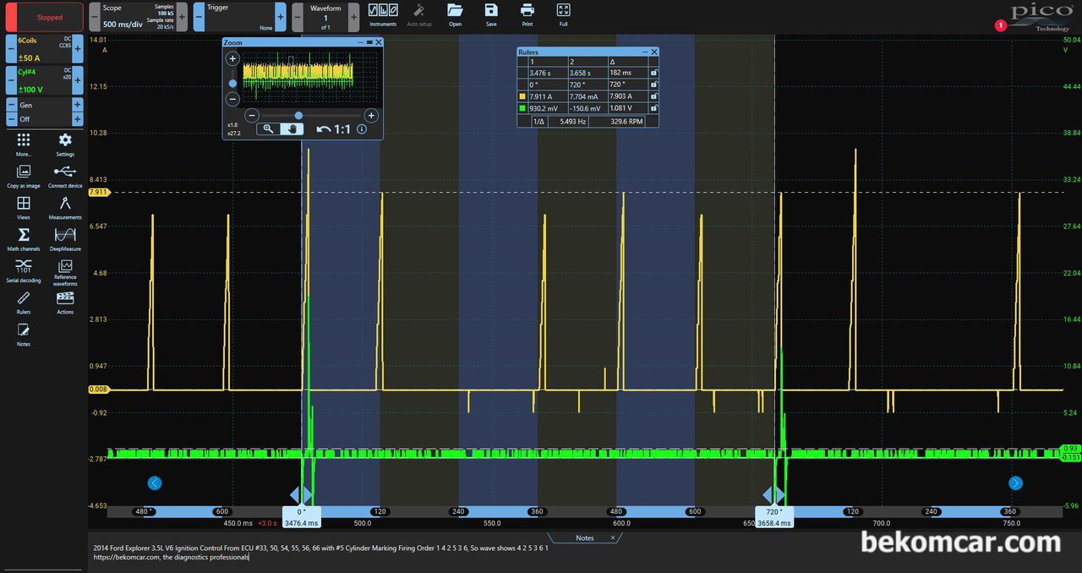Print the waveform
The width and height of the screenshot is (1082, 573).
[x=527, y=14]
